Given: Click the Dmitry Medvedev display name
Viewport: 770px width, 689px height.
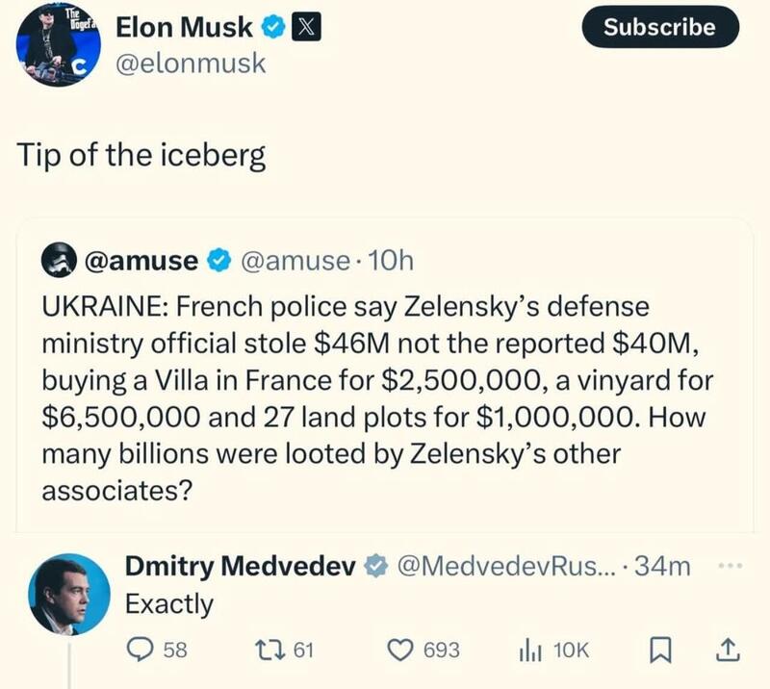Looking at the screenshot, I should 241,566.
